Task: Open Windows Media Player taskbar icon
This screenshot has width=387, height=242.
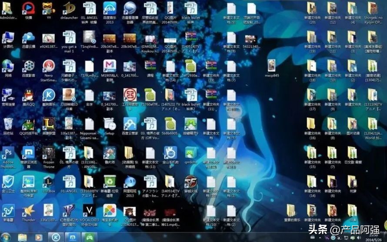Action: click(38, 238)
